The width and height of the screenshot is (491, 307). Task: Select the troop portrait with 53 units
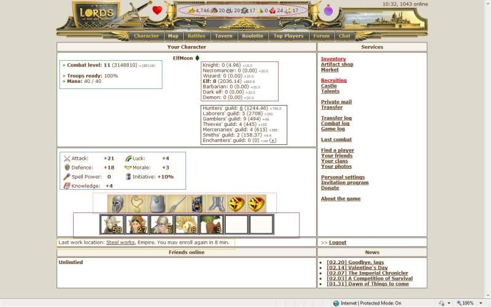112,225
